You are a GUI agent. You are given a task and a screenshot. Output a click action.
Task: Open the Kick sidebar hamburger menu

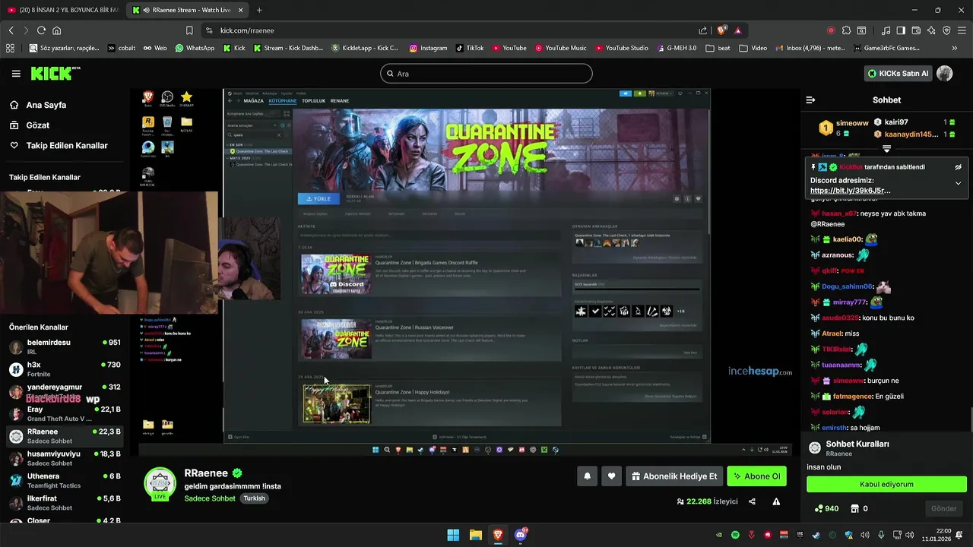pos(16,74)
